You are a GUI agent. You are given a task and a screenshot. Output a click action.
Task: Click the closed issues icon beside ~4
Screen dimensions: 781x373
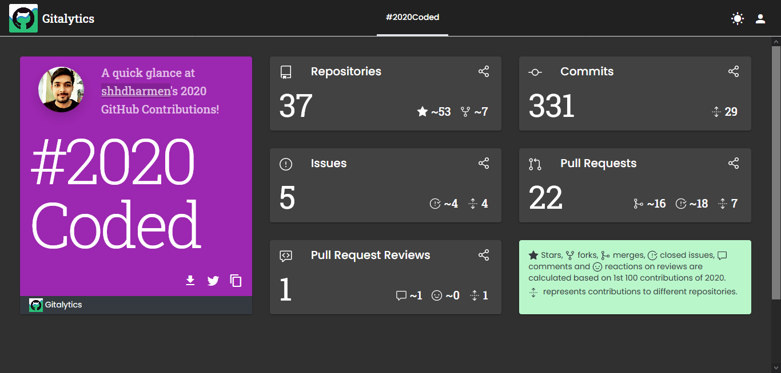(x=435, y=204)
